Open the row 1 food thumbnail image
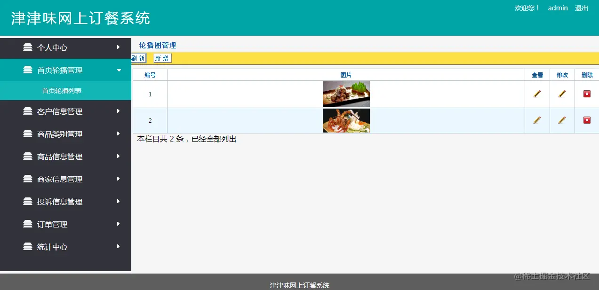This screenshot has width=599, height=290. tap(346, 94)
